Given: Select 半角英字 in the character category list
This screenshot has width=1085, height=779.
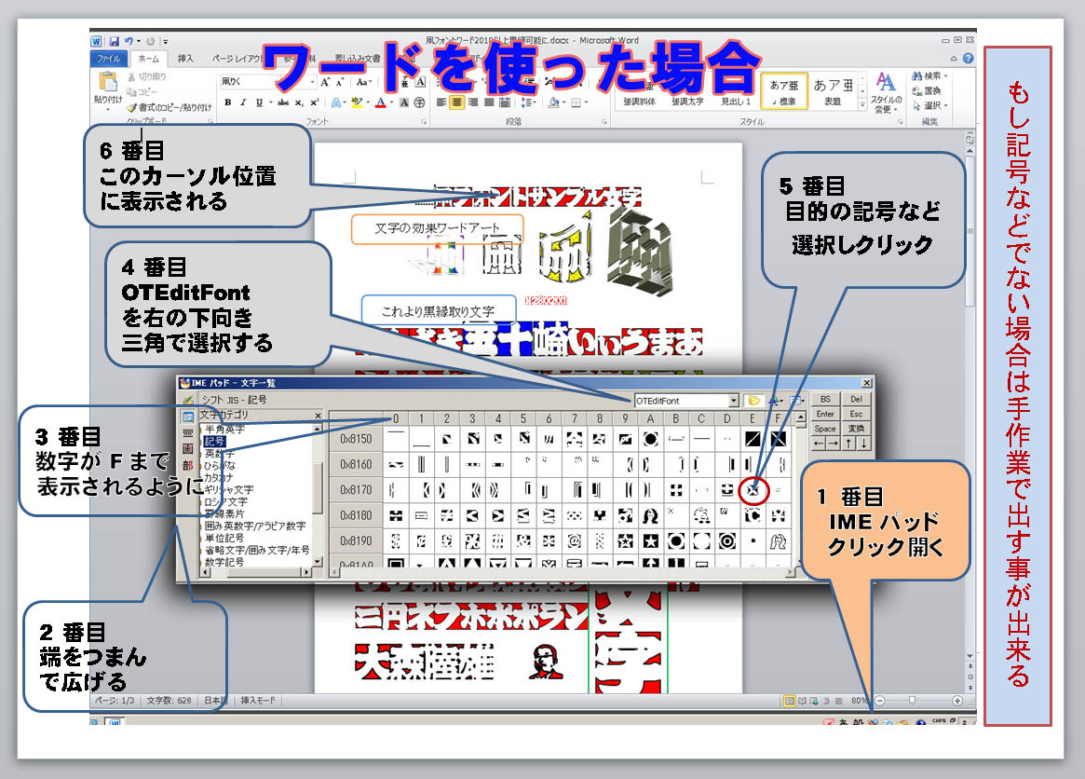Looking at the screenshot, I should tap(224, 430).
